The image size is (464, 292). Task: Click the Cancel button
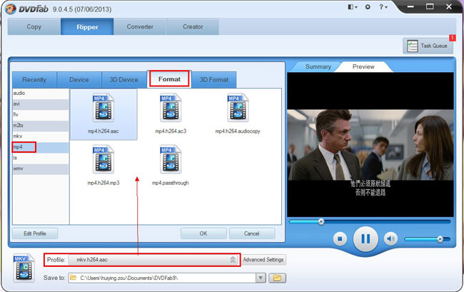click(x=252, y=233)
